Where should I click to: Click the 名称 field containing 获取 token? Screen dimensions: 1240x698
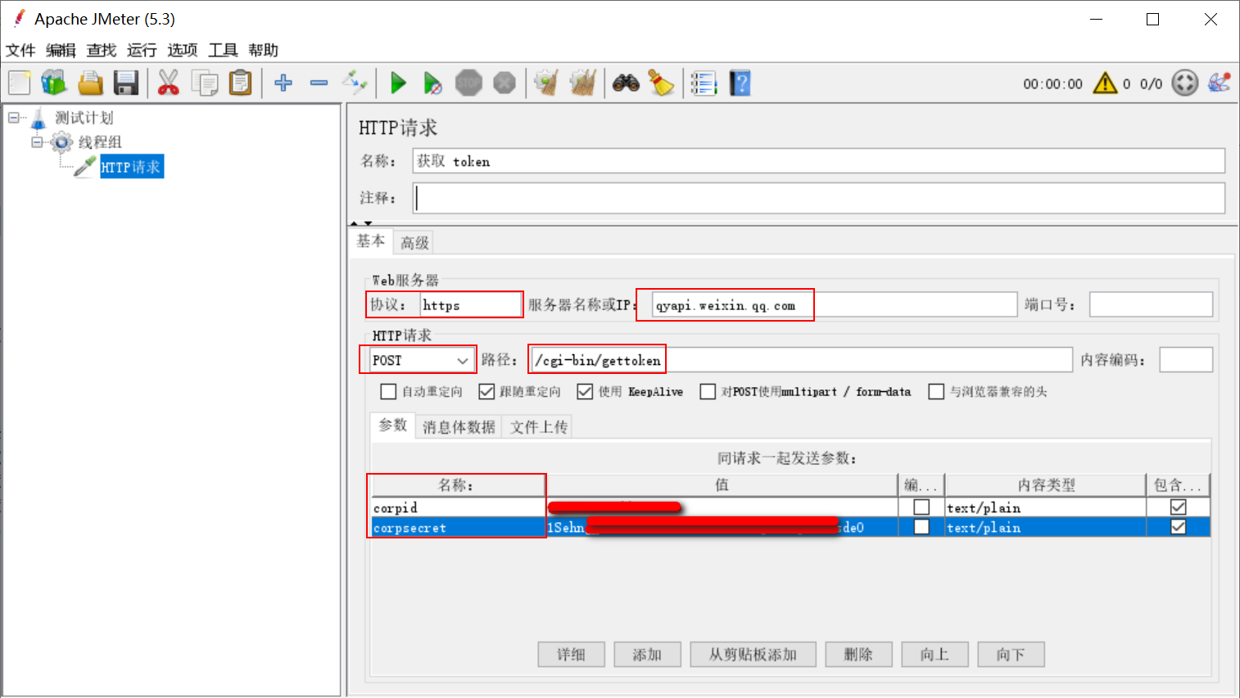click(x=819, y=161)
